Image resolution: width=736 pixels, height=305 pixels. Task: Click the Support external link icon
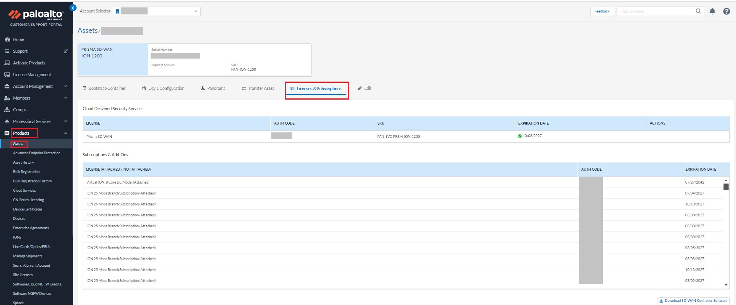[x=66, y=51]
